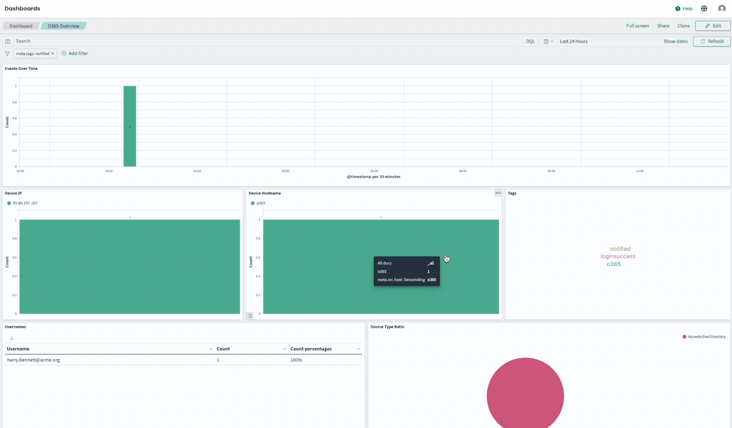The image size is (732, 428).
Task: Open the Share menu
Action: tap(663, 26)
